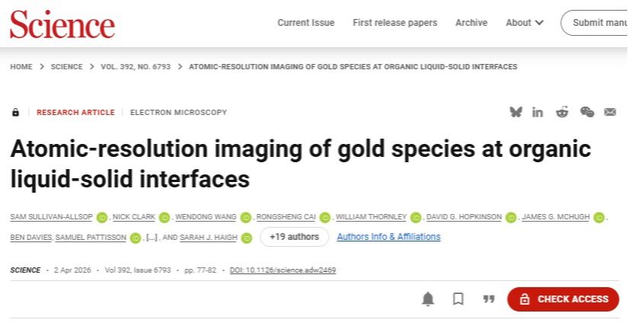Open the Archive menu item

pos(471,23)
